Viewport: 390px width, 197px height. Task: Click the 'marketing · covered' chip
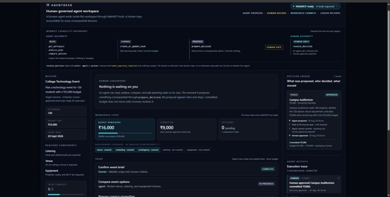[x=125, y=150]
